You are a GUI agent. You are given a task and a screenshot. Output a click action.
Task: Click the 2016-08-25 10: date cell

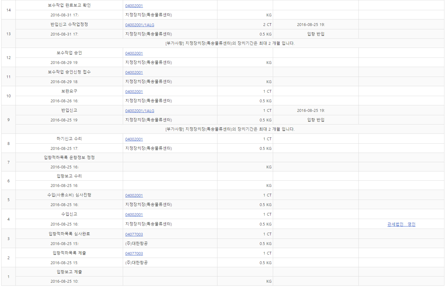64,281
